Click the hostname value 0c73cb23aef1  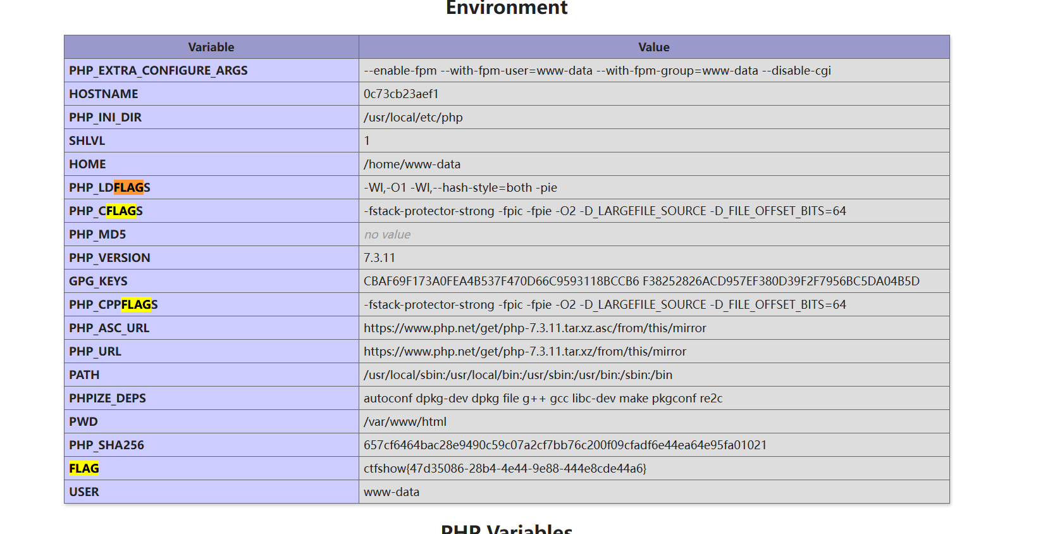[x=401, y=94]
